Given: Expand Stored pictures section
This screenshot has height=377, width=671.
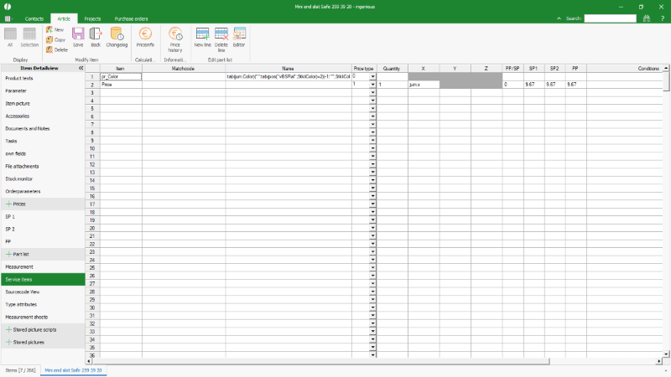Looking at the screenshot, I should click(x=8, y=342).
